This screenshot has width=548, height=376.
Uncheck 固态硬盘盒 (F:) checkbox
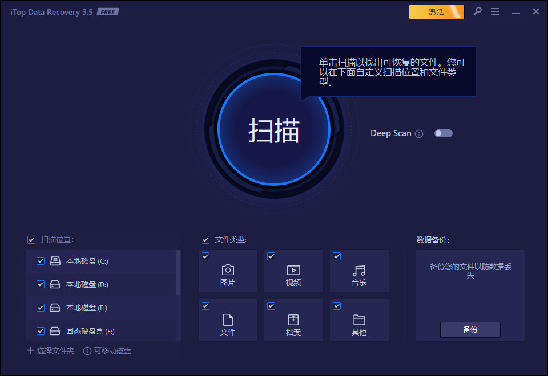[x=41, y=331]
